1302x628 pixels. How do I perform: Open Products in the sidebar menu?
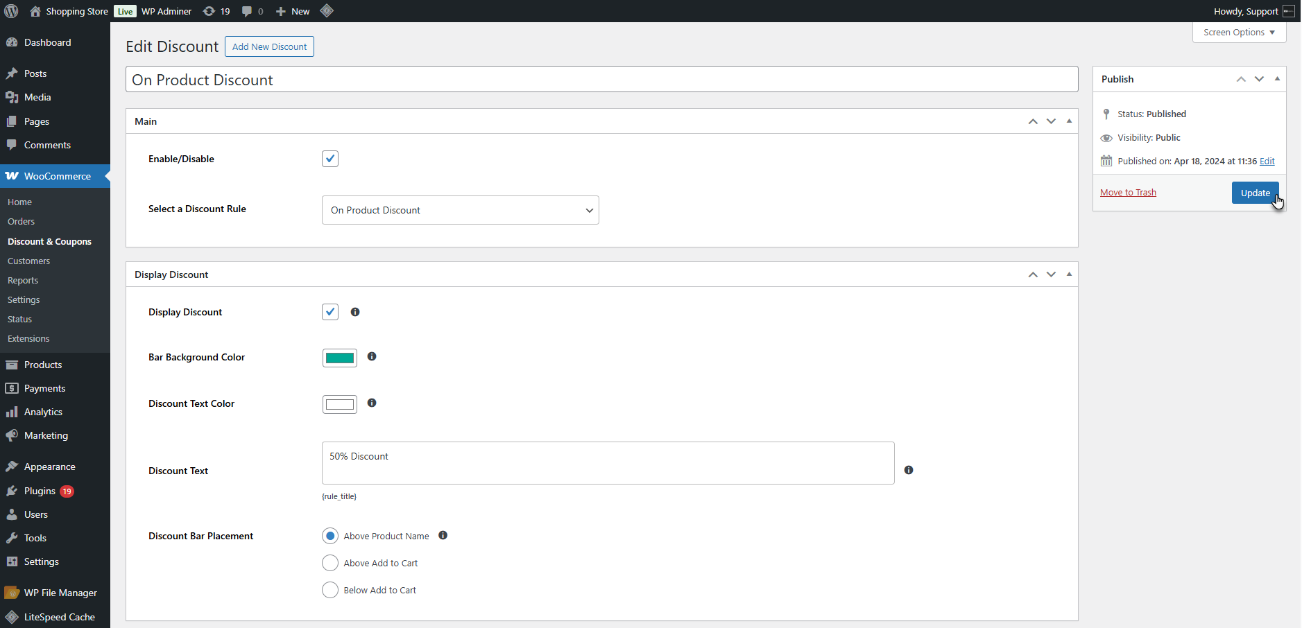coord(43,365)
